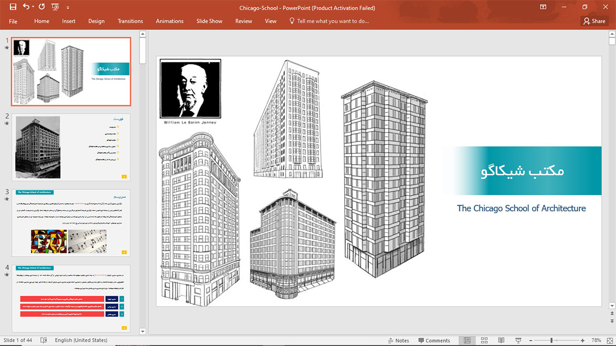616x346 pixels.
Task: Click the zoom in plus button
Action: click(x=582, y=340)
